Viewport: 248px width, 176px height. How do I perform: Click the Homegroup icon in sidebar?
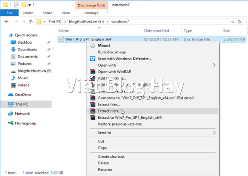(x=11, y=123)
